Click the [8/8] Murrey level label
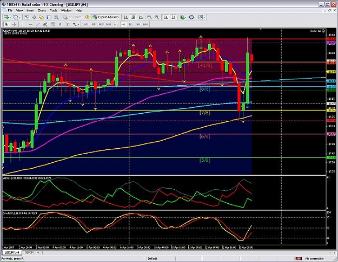 click(204, 89)
